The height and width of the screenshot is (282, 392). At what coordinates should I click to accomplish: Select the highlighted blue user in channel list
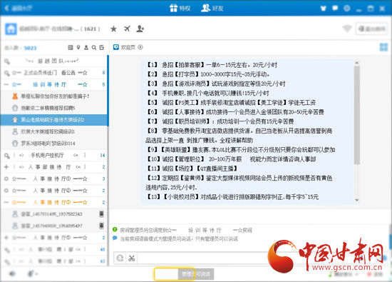53,120
